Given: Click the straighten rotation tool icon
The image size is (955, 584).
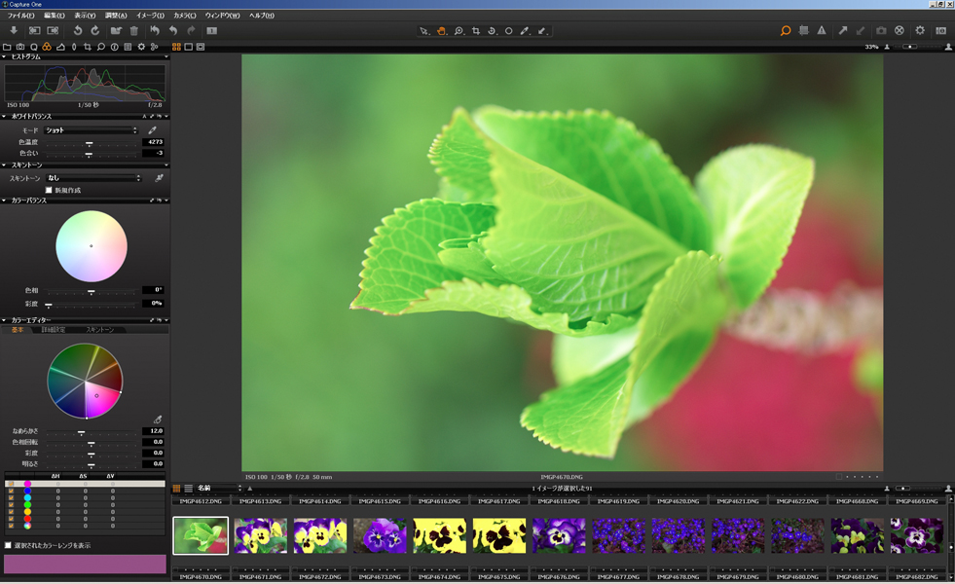Looking at the screenshot, I should tap(493, 31).
